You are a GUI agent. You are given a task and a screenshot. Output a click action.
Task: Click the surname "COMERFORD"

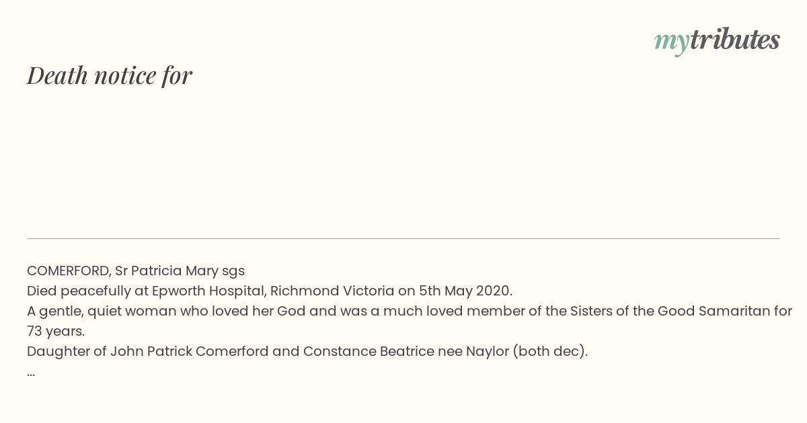pos(69,271)
